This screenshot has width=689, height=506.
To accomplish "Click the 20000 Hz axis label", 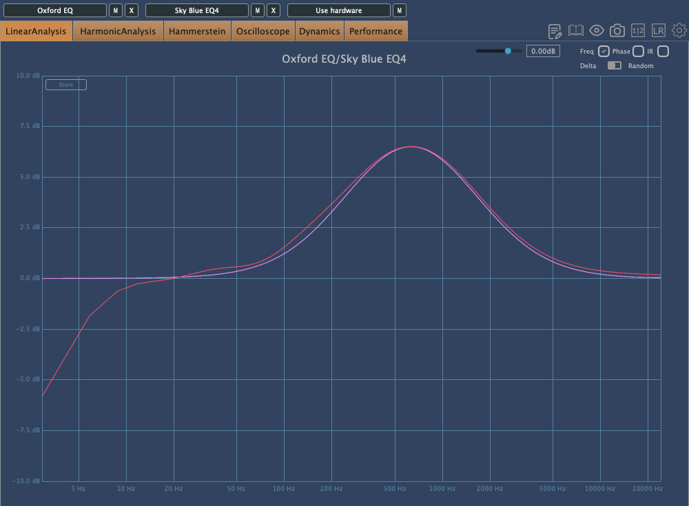I will 647,488.
